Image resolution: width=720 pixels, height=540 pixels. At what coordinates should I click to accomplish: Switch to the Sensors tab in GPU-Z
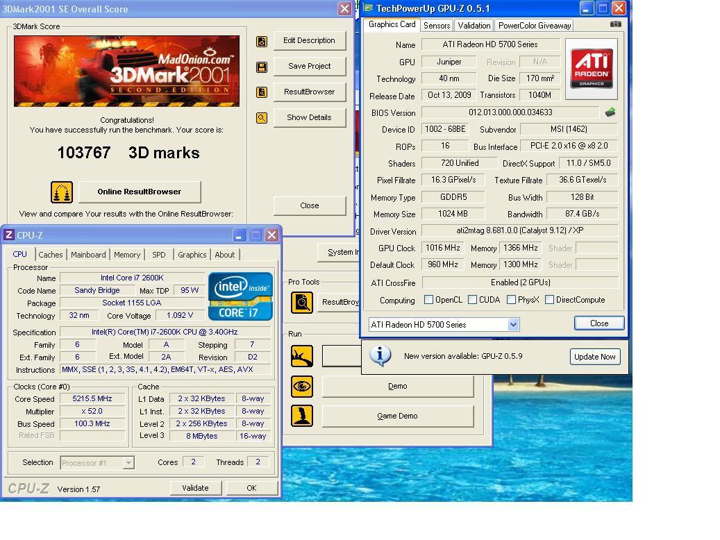(436, 26)
